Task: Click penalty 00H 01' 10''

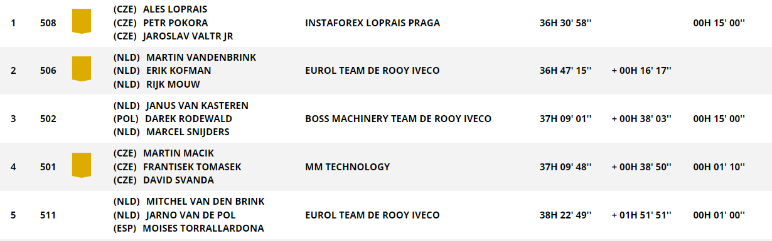Action: (719, 167)
